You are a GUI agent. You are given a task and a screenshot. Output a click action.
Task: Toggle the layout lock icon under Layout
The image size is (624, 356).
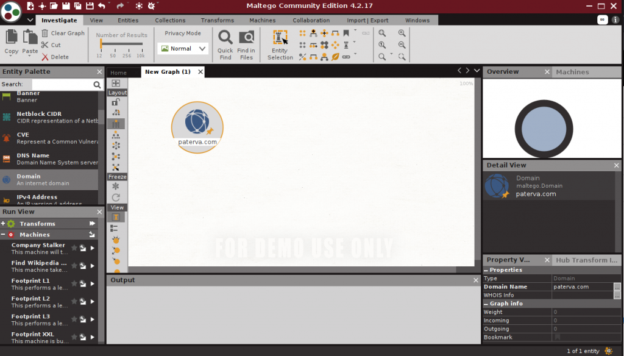coord(116,102)
